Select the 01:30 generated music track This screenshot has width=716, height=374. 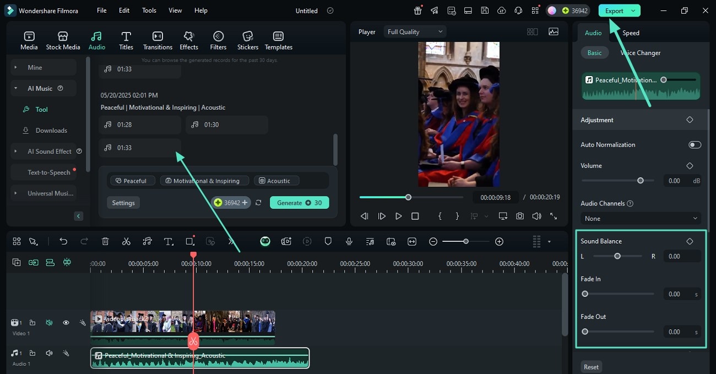[x=227, y=125]
